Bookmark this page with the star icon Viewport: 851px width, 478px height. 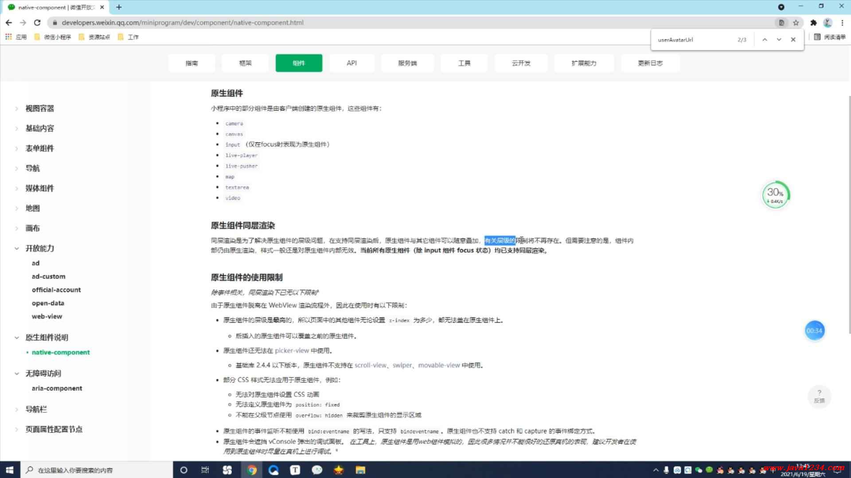pyautogui.click(x=796, y=23)
